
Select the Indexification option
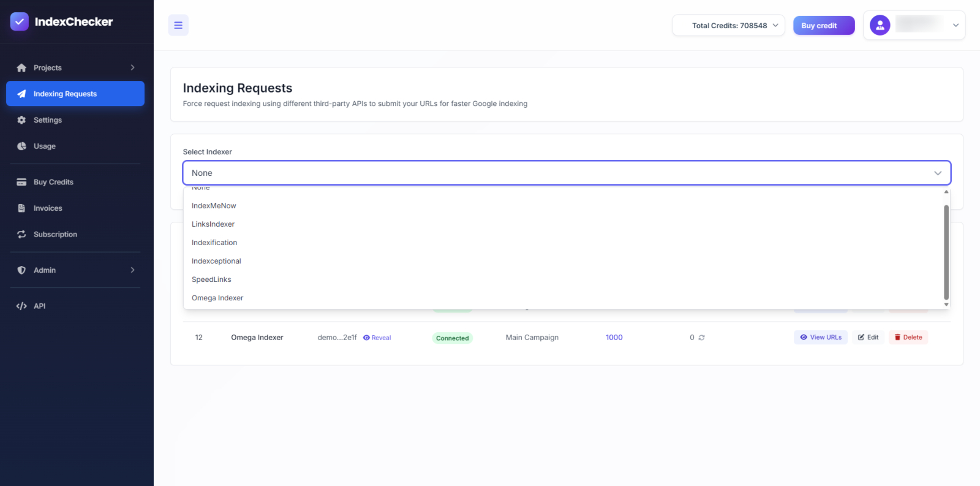tap(214, 243)
